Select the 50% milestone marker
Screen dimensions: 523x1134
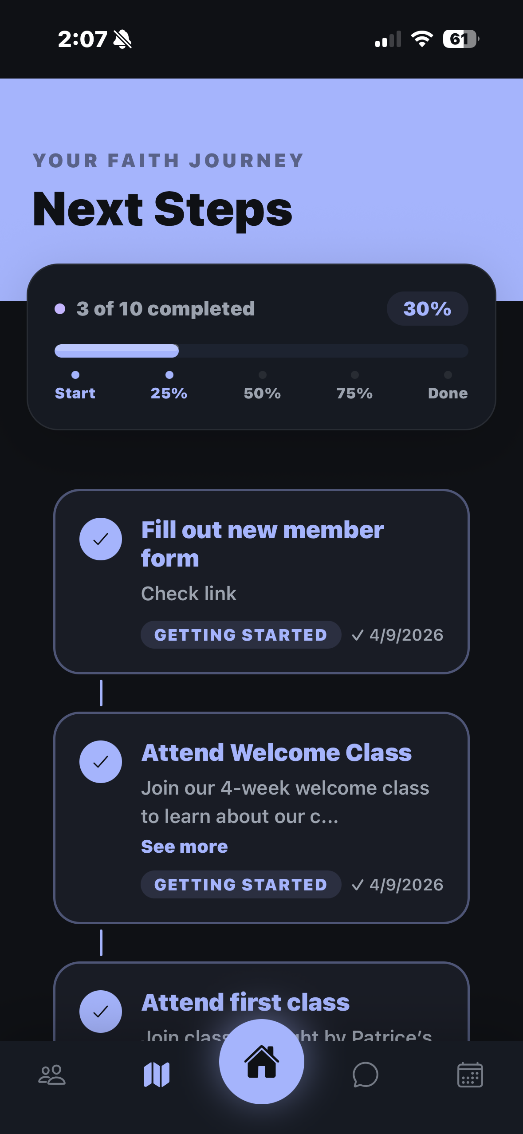(x=262, y=386)
